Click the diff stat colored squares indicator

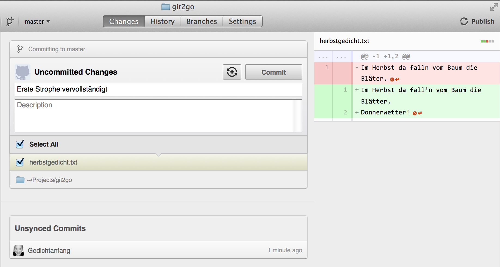click(x=487, y=41)
